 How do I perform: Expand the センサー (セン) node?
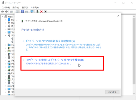click(6, 51)
